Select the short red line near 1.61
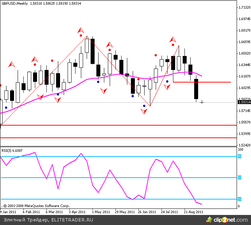This screenshot has height=225, width=251. [x=201, y=82]
